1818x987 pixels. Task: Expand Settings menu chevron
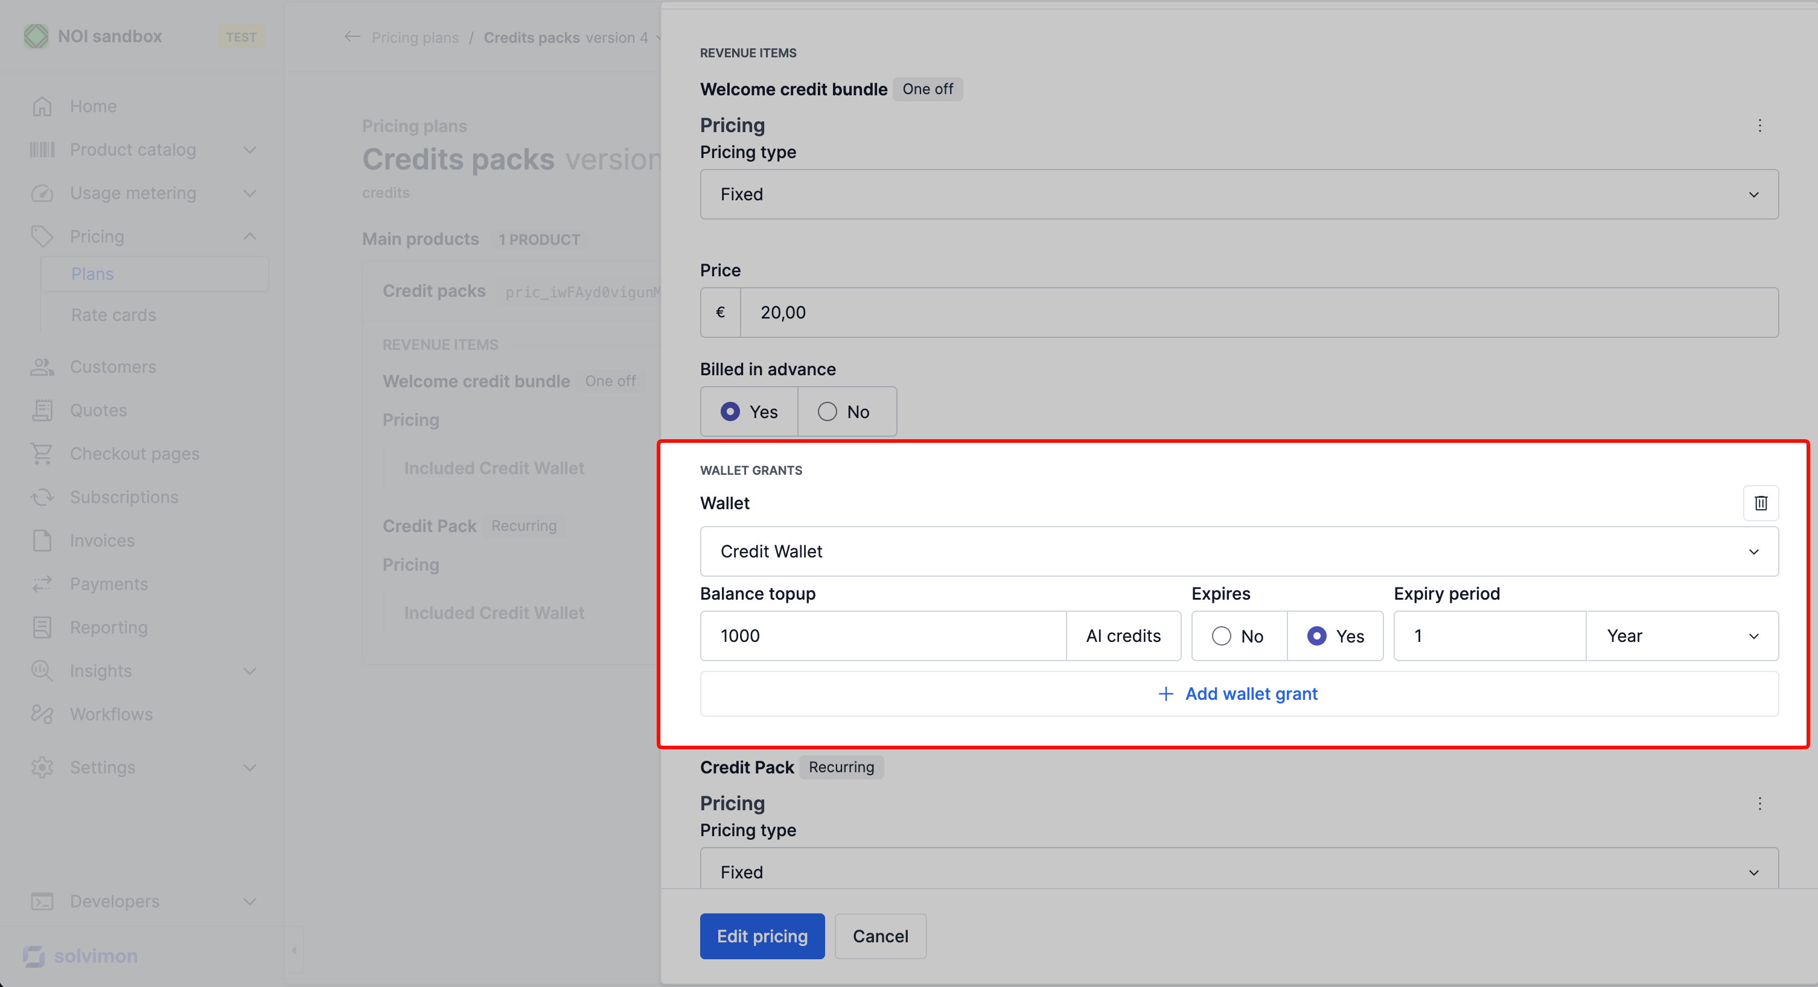tap(250, 767)
